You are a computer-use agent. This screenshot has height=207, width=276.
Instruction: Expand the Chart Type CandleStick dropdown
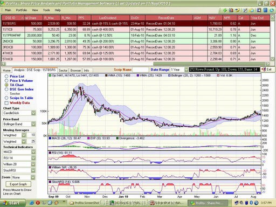point(33,113)
